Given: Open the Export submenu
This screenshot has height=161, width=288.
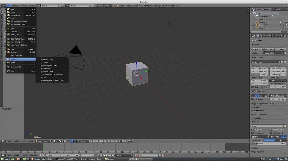Looking at the screenshot, I should [21, 63].
